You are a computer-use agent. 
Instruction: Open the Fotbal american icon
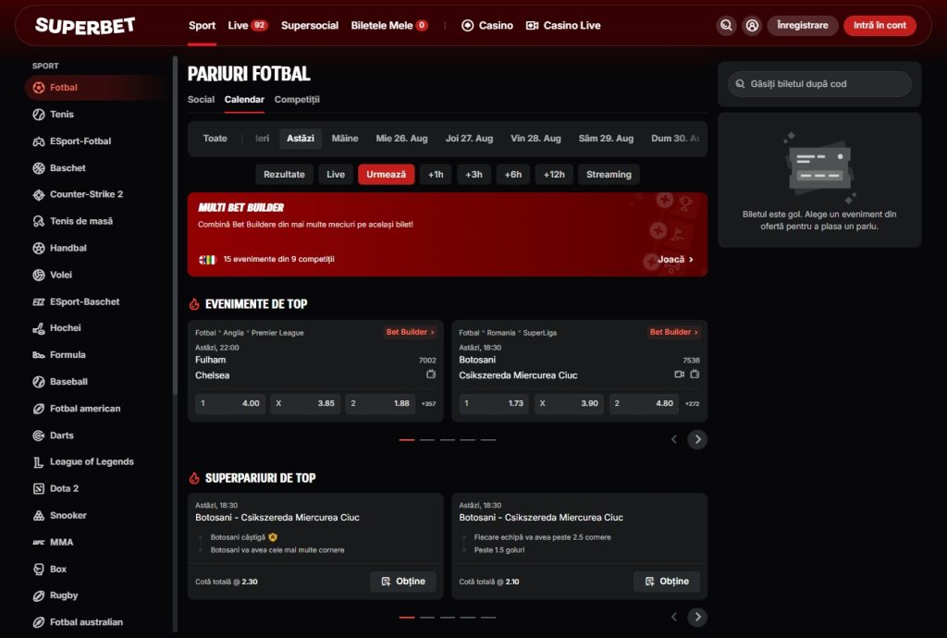[39, 409]
